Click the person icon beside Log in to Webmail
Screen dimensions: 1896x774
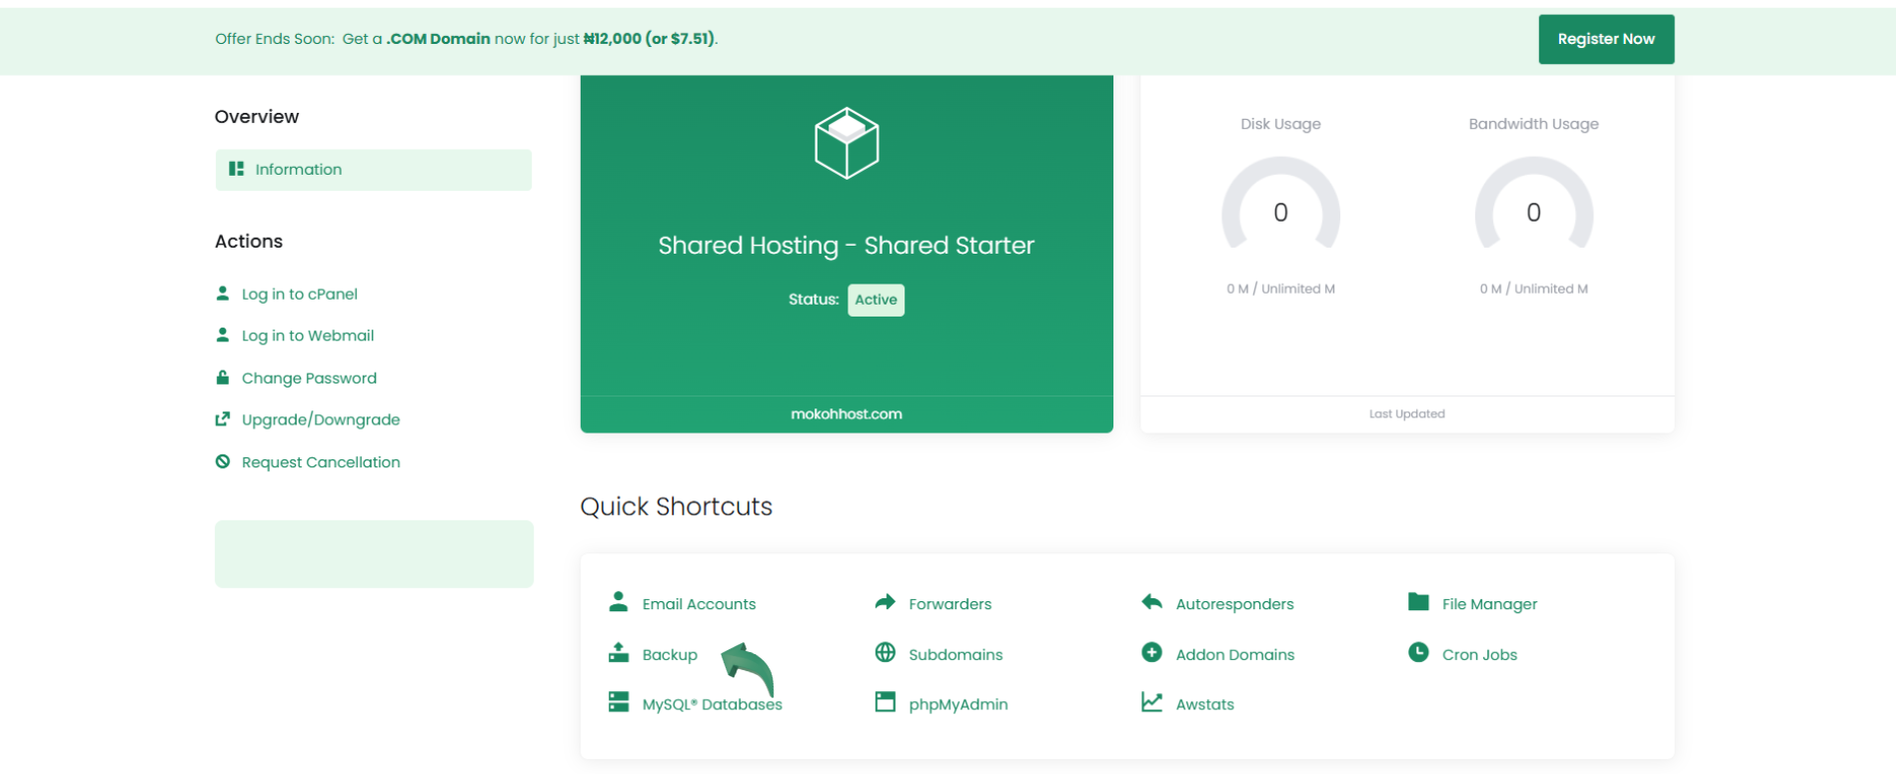(223, 336)
